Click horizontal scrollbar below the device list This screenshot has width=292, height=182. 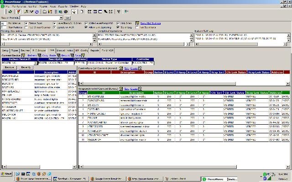point(39,167)
